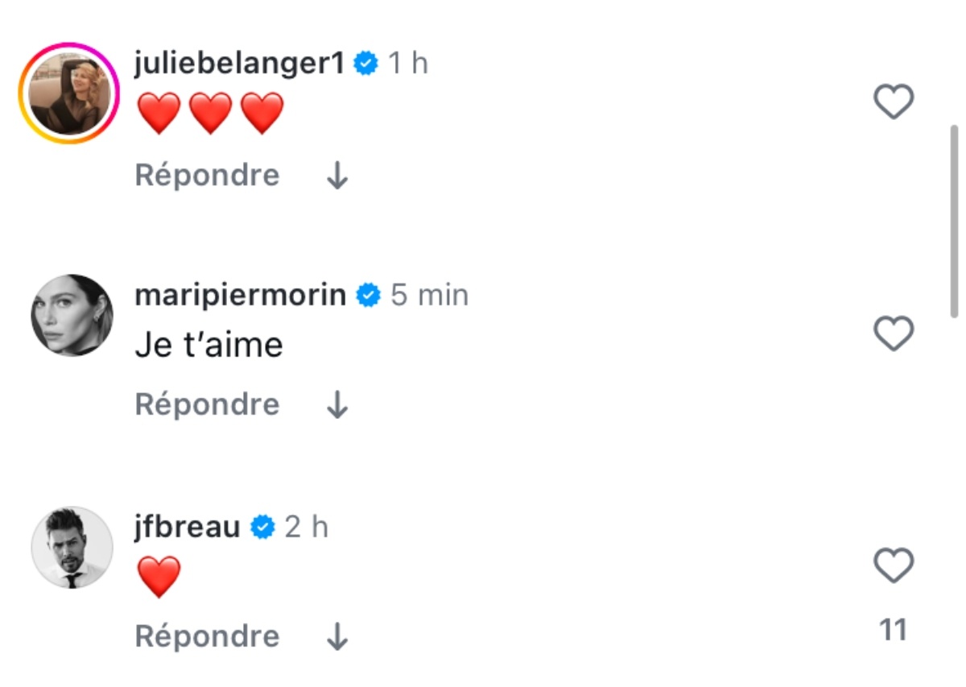Click Répondre below jfbreau's heart comment

(x=207, y=637)
